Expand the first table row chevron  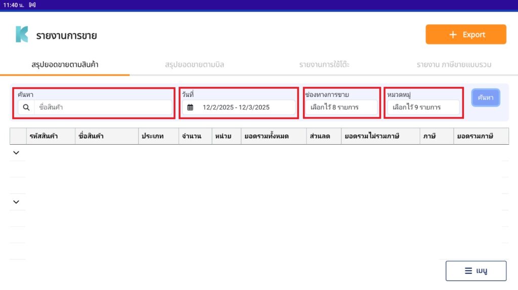[x=16, y=153]
